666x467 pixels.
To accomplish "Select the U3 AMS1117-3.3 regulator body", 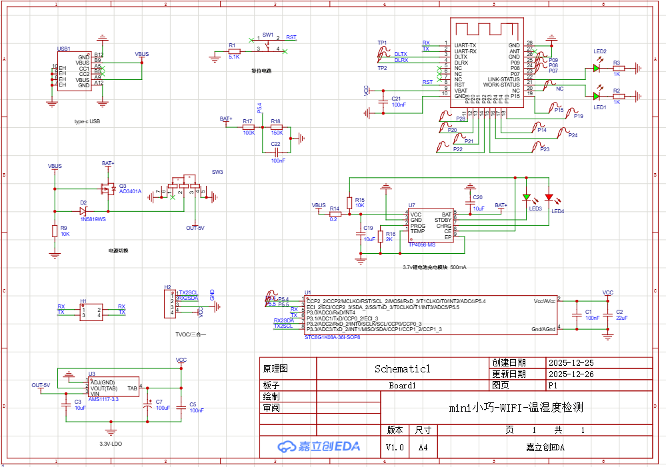I will (114, 387).
